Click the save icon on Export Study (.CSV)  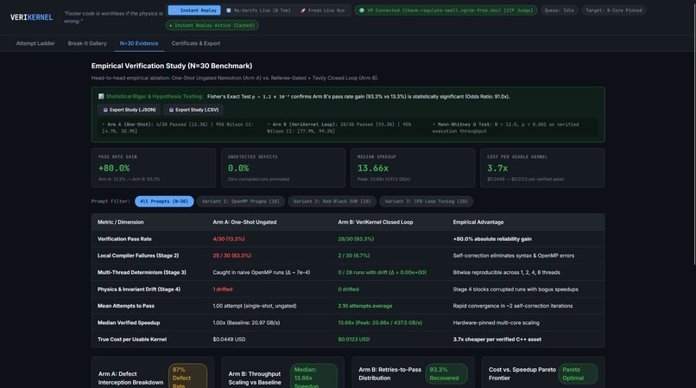[x=171, y=110]
